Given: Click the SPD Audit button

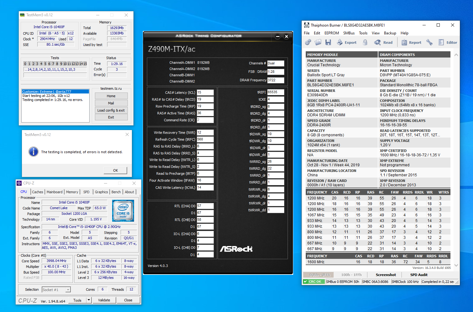Looking at the screenshot, I should pyautogui.click(x=419, y=275).
